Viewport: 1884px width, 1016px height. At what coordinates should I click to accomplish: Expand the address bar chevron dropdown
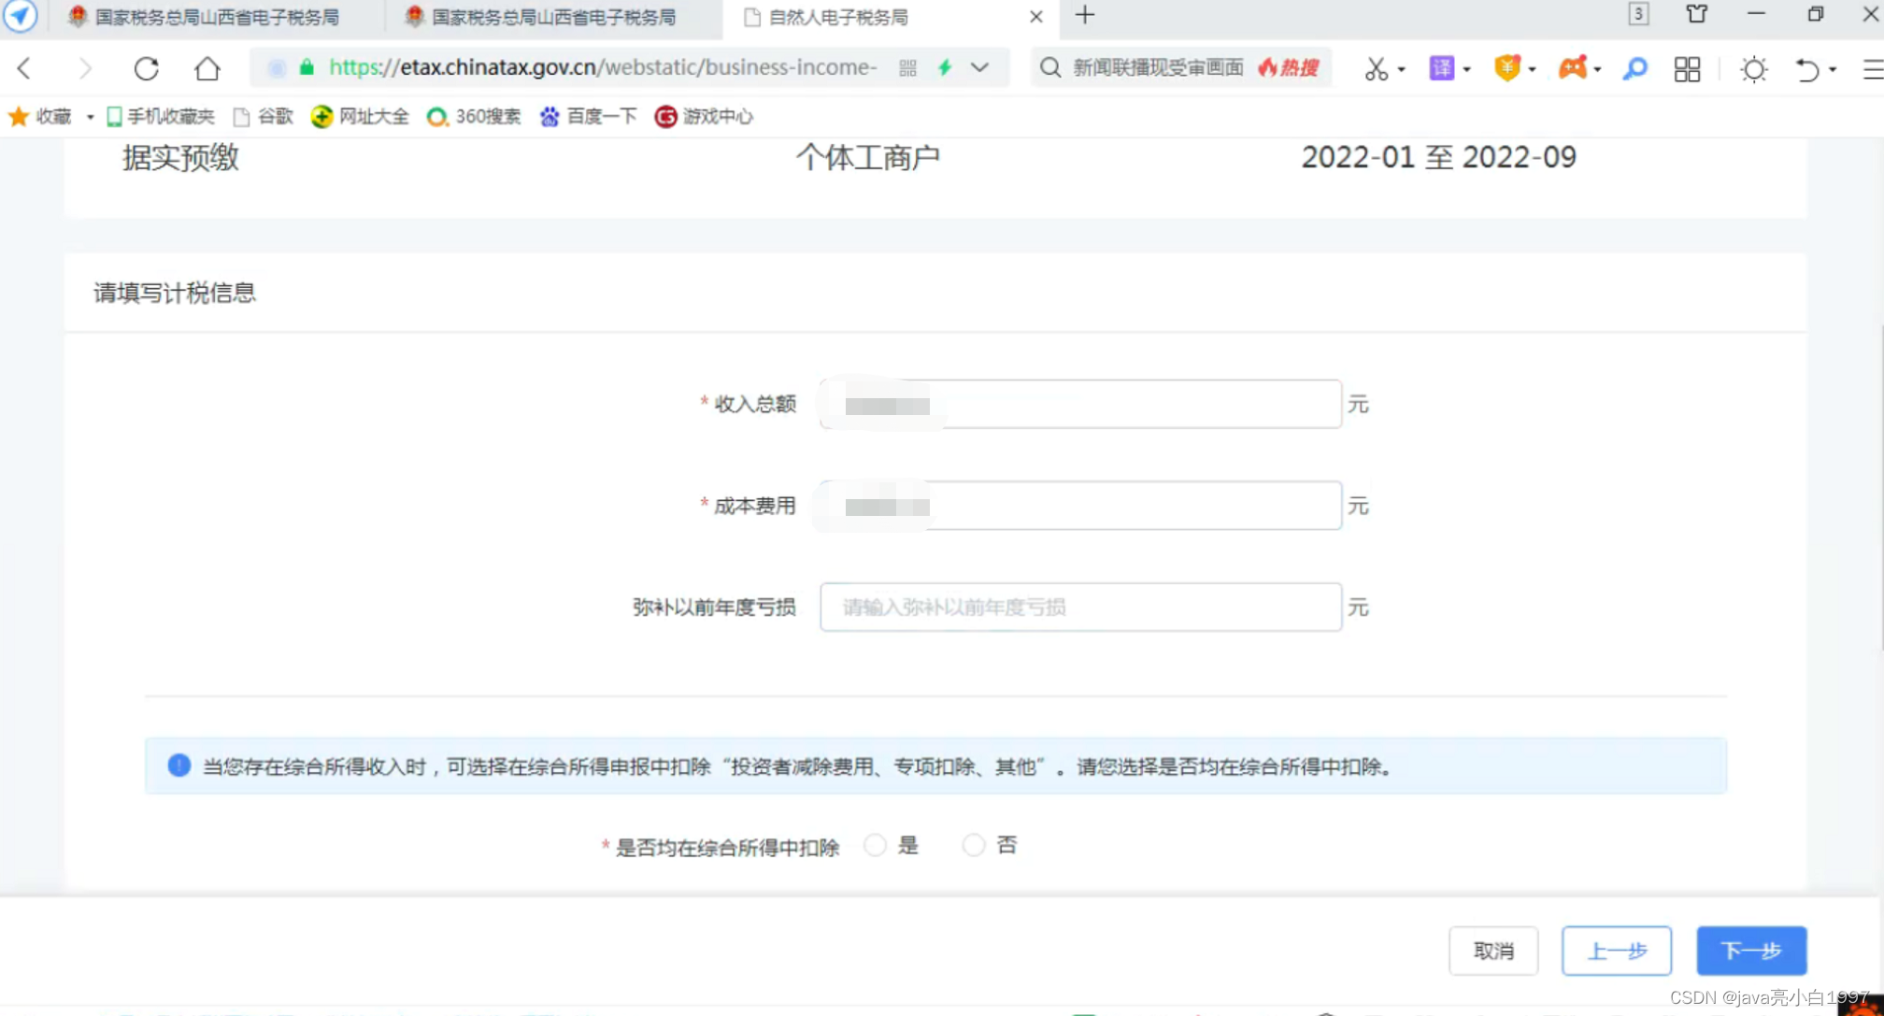(980, 67)
